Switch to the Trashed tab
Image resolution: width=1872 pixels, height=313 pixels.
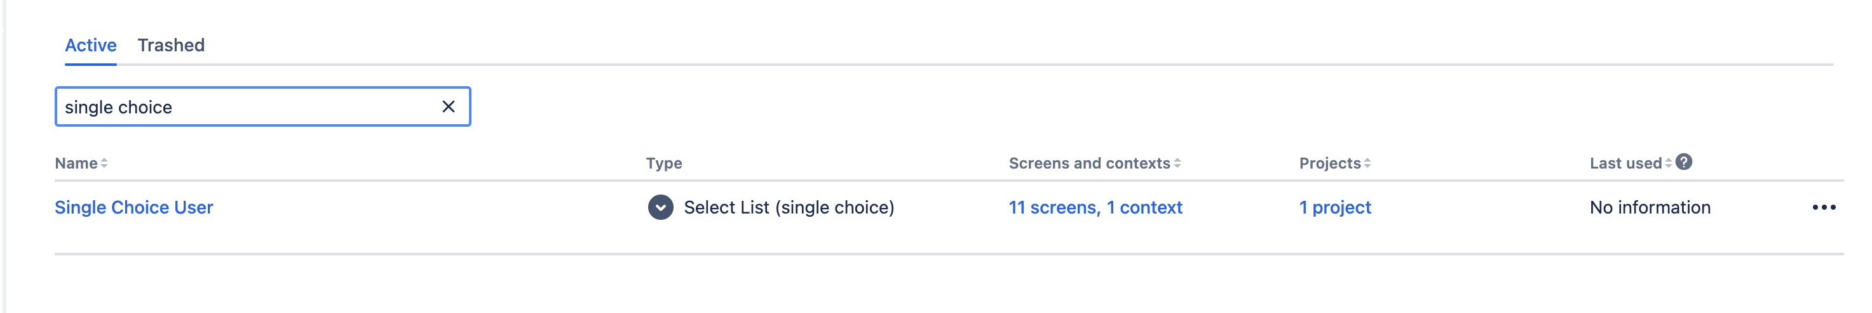172,45
